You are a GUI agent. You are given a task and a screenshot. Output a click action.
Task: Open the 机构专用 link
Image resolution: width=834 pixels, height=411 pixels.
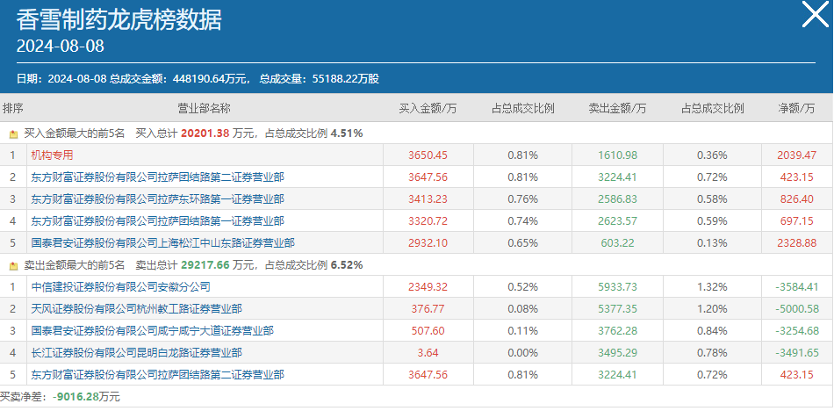coord(52,155)
